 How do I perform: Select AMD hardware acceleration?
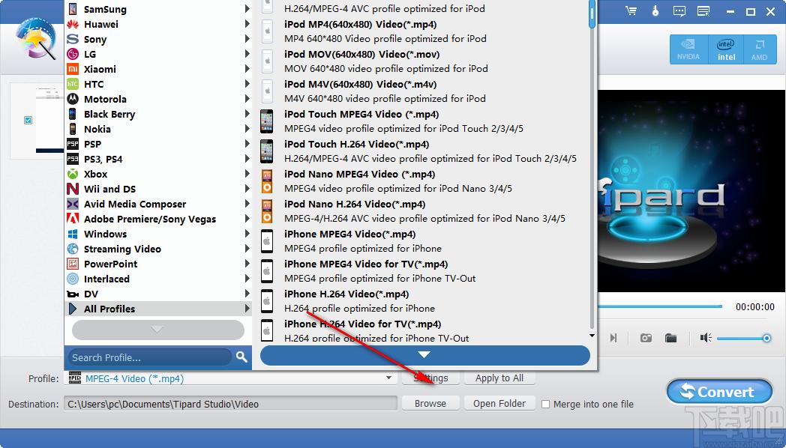pos(760,49)
